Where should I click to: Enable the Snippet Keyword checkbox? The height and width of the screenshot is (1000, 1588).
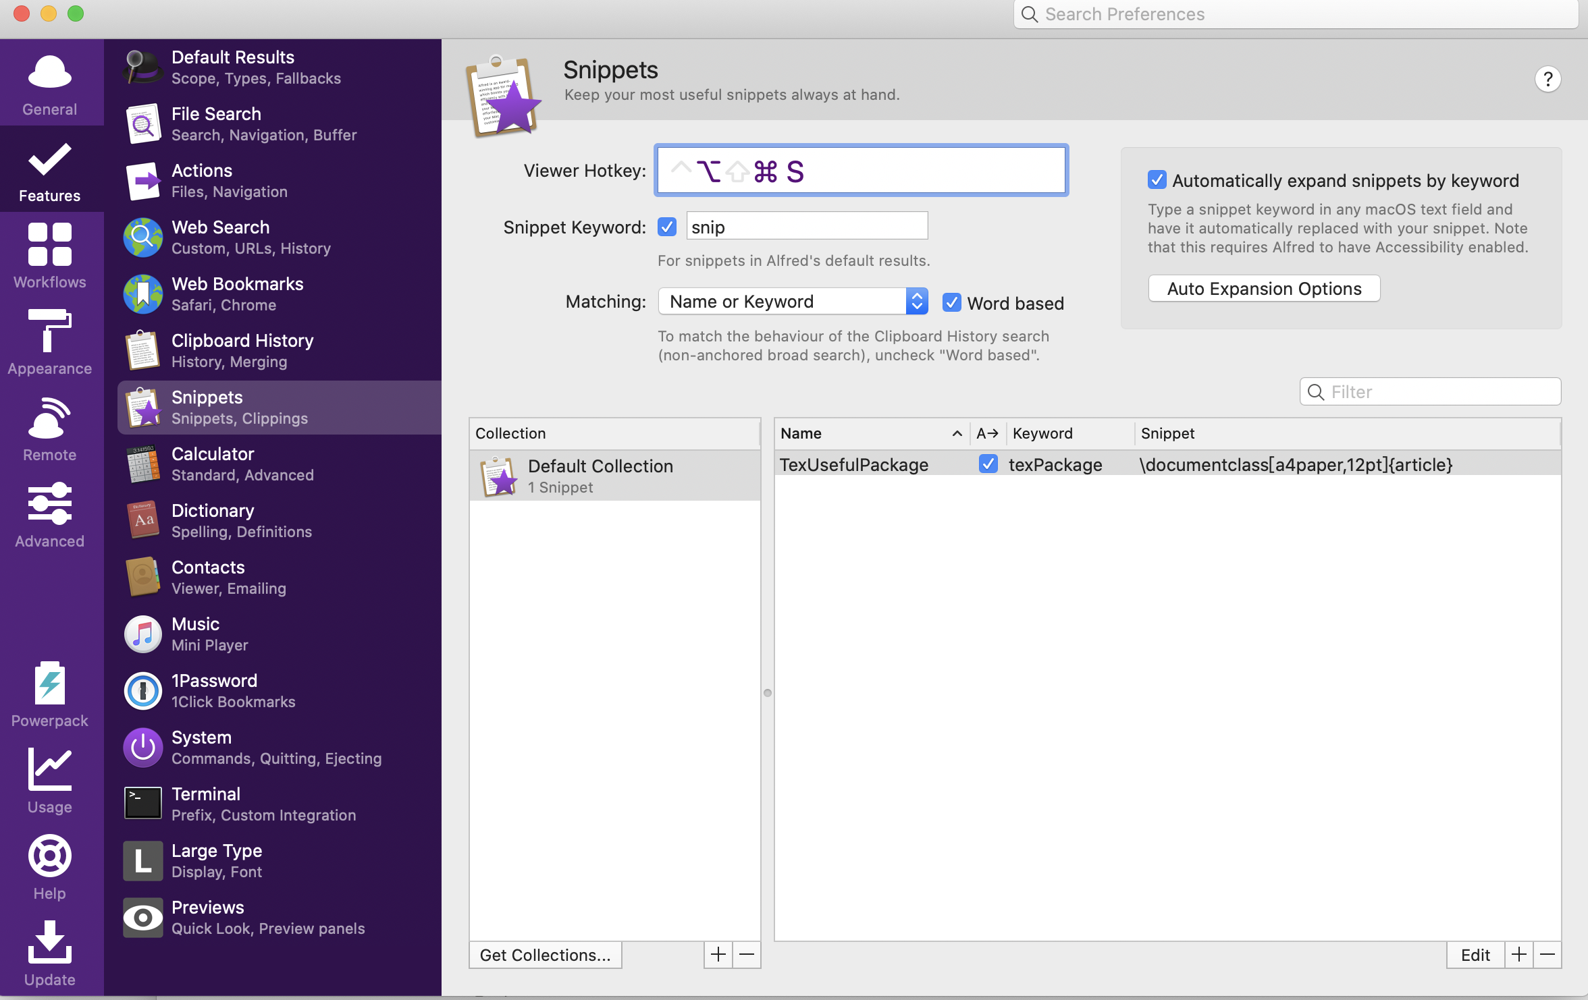666,227
